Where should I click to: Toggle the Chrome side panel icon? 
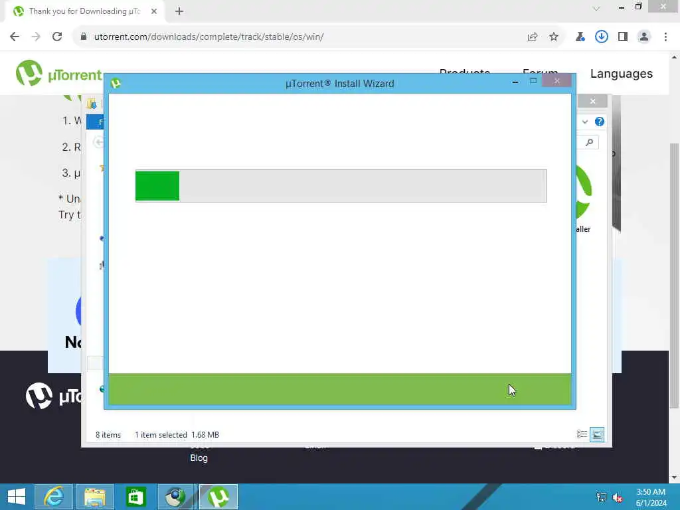tap(623, 37)
